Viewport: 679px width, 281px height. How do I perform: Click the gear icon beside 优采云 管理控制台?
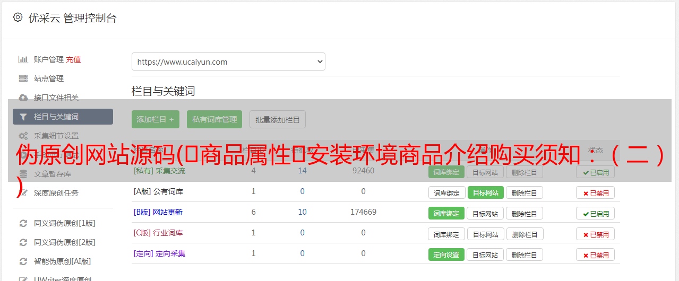(18, 17)
